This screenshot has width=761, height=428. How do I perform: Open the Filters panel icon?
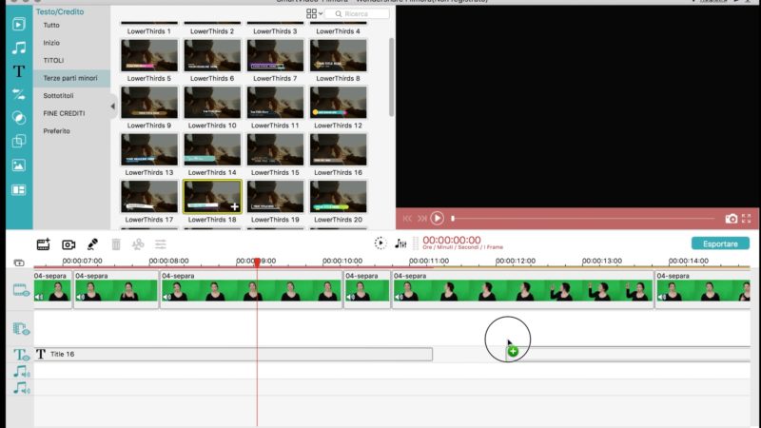coord(18,118)
